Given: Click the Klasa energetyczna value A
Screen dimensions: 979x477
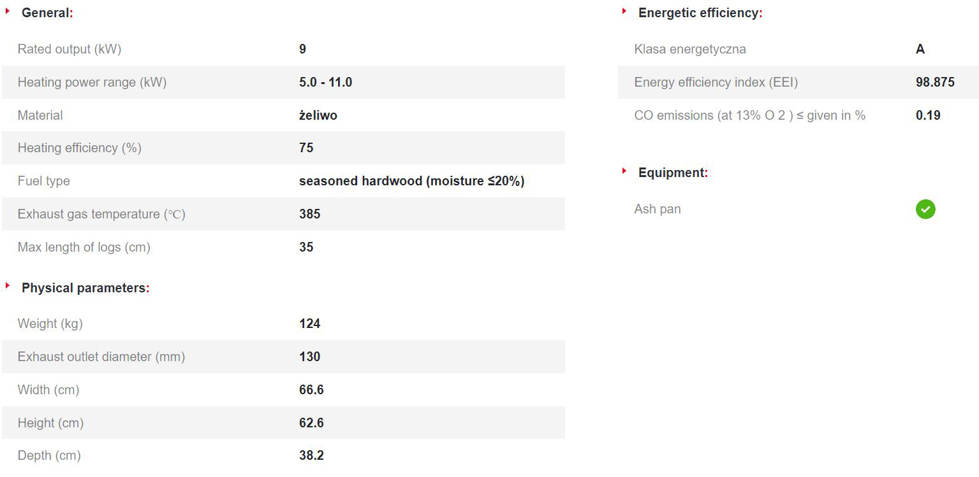Looking at the screenshot, I should (x=920, y=49).
